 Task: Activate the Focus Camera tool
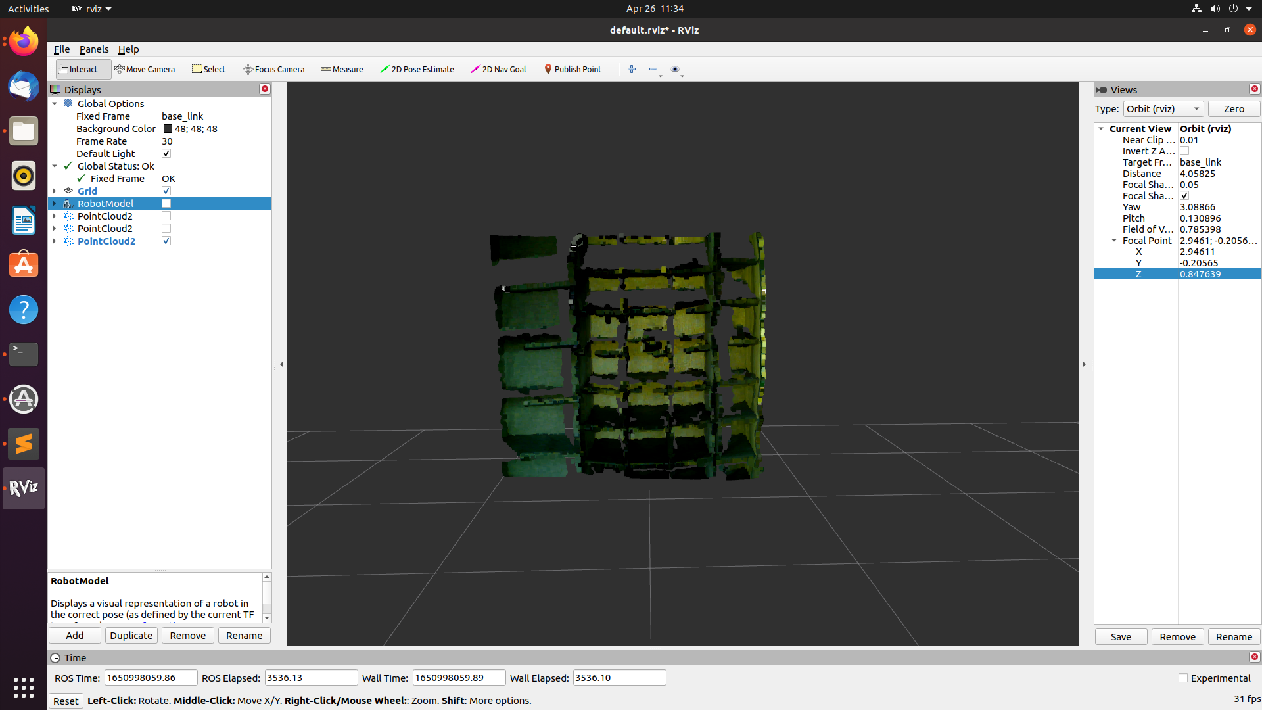pyautogui.click(x=273, y=69)
